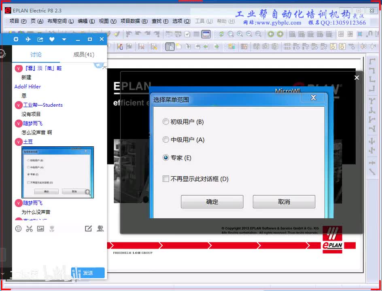
Task: Open the 项目 (P) menu
Action: 18,21
